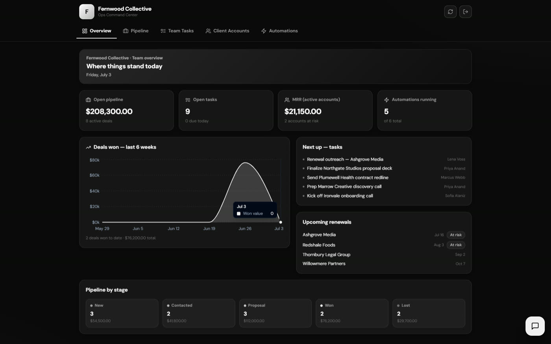Click assignee Sofia Alaniz in tasks list
551x344 pixels.
[x=455, y=196]
